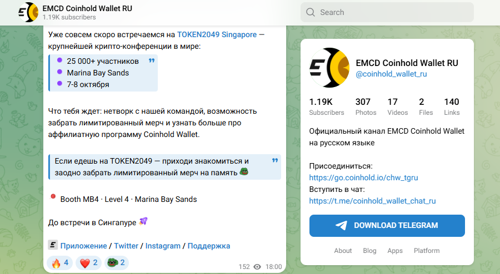
Task: Click info panel title EMCD Coinhold Wallet RU
Action: click(x=407, y=63)
